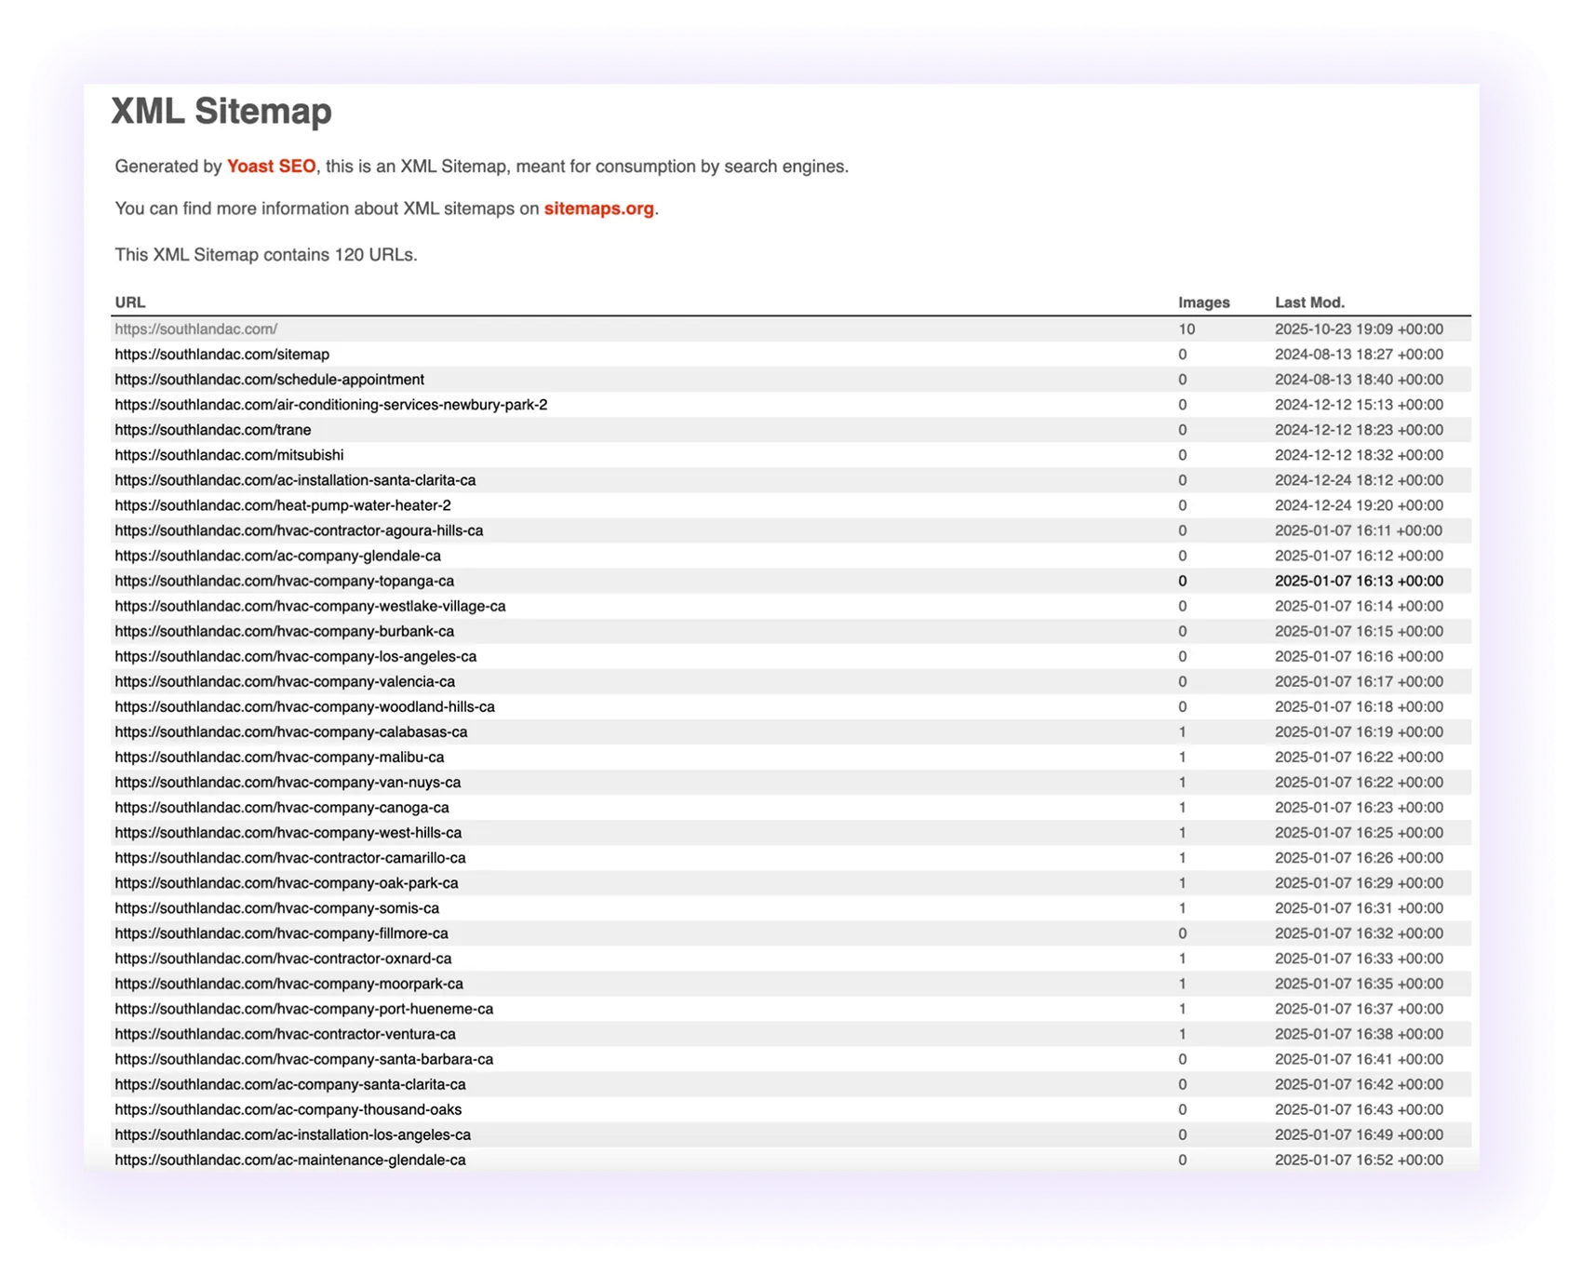This screenshot has height=1275, width=1582.
Task: Open the sitemap page link
Action: 221,354
